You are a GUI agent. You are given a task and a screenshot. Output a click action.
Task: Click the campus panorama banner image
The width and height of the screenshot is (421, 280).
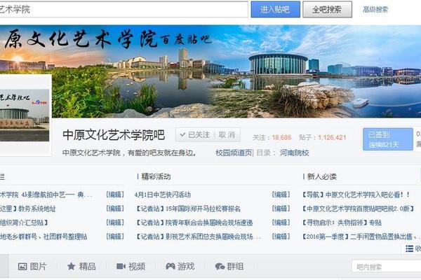(x=210, y=71)
